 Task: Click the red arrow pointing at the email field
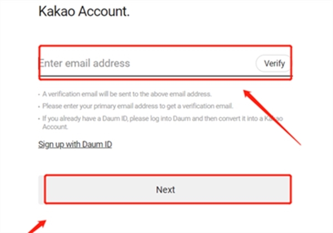tap(273, 116)
